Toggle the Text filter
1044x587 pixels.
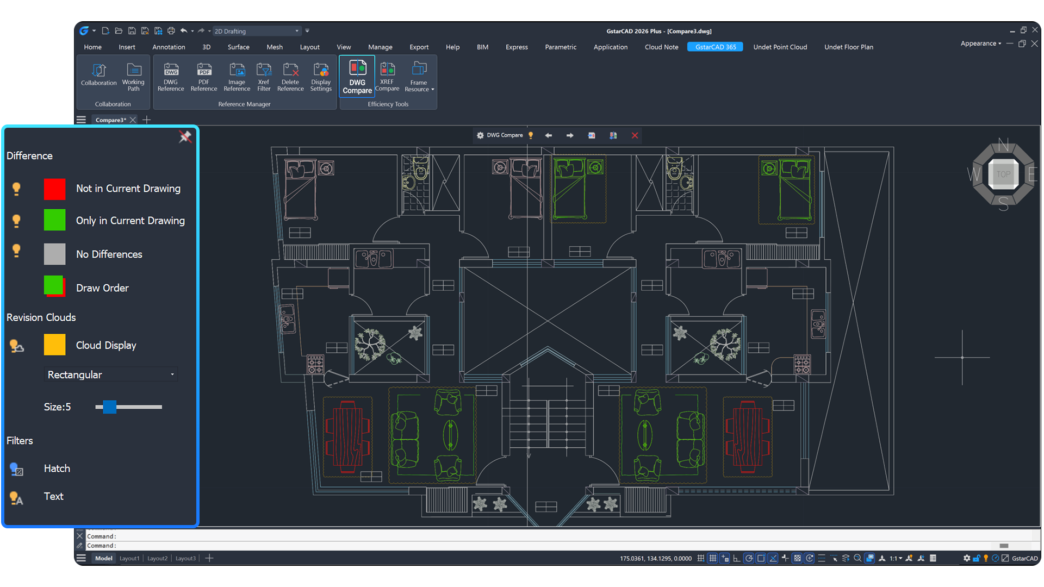17,497
